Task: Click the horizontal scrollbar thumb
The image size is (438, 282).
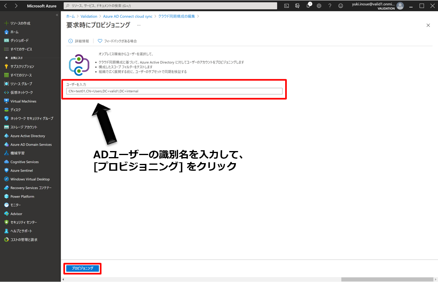Action: [387, 280]
